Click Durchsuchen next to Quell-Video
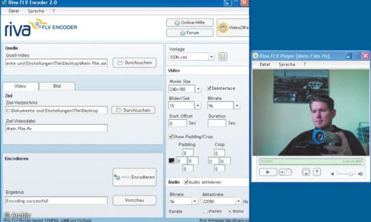The height and width of the screenshot is (222, 371). (134, 63)
